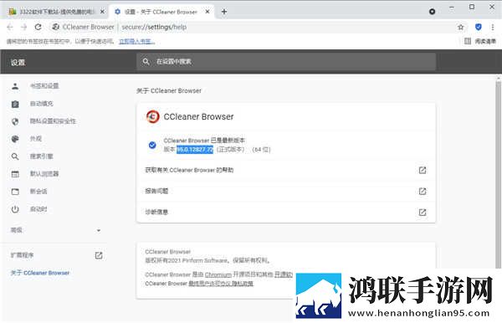Click the appearance palette icon in sidebar
The height and width of the screenshot is (323, 502).
click(15, 139)
